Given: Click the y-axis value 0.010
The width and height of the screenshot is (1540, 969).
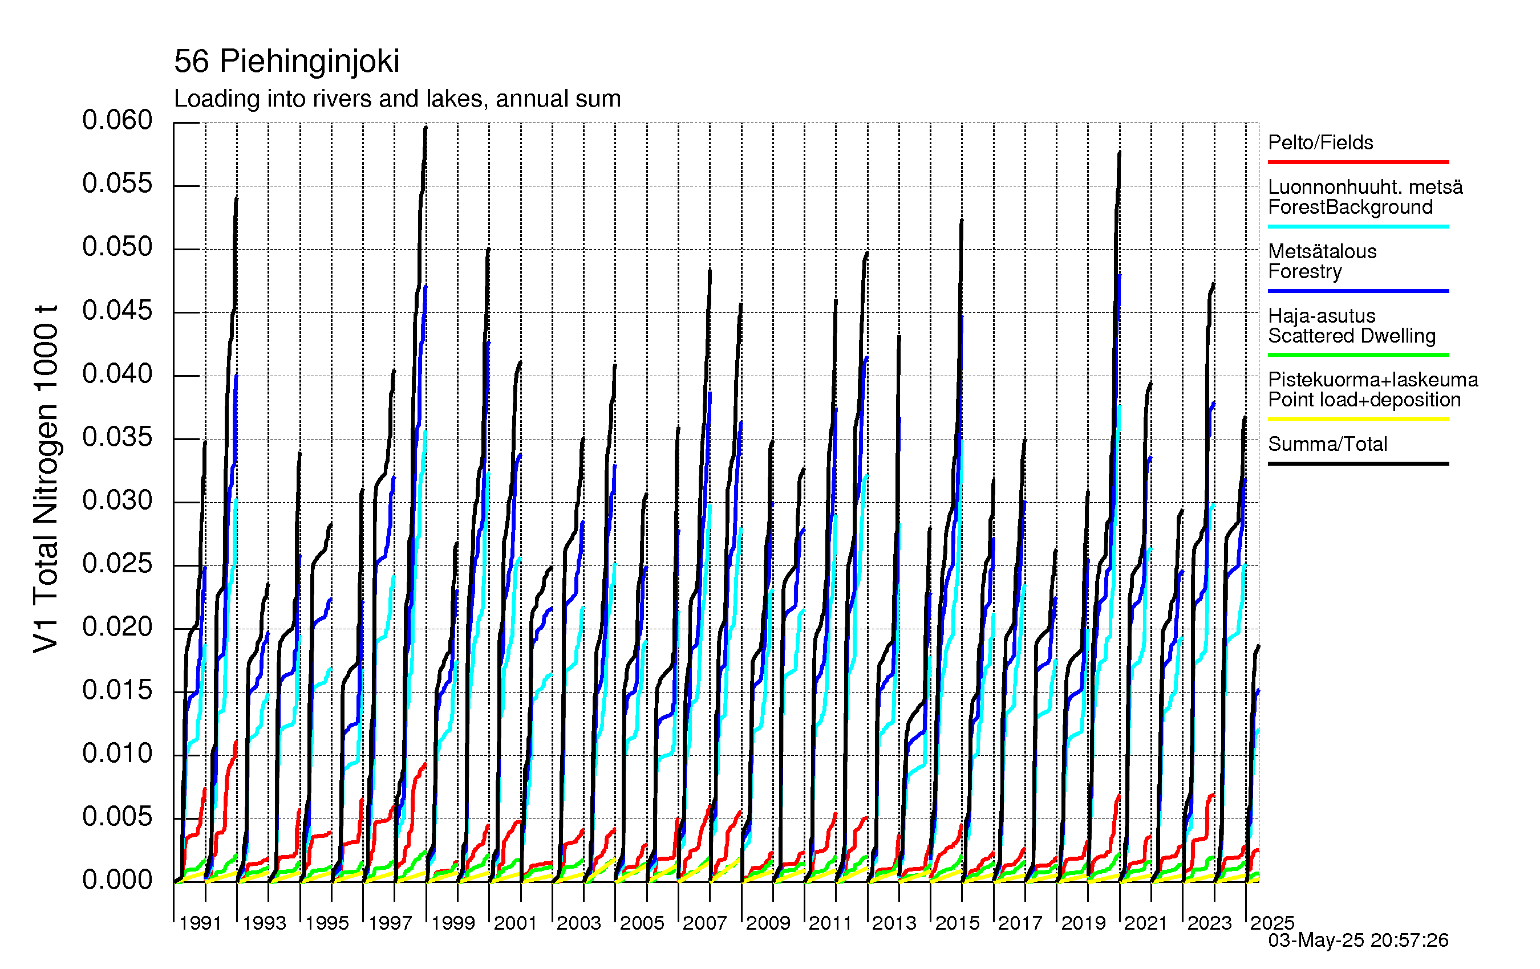Looking at the screenshot, I should (117, 754).
